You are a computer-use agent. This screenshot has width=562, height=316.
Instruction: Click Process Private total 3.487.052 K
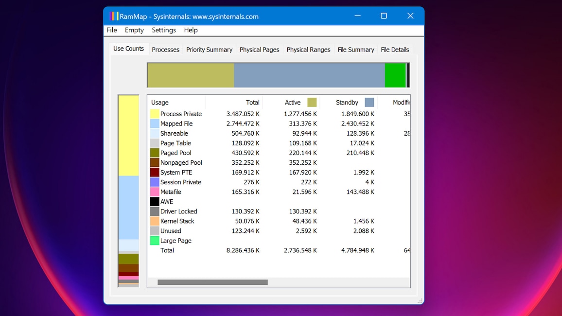tap(243, 114)
